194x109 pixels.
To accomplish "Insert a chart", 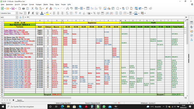I will pyautogui.click(x=109, y=8).
